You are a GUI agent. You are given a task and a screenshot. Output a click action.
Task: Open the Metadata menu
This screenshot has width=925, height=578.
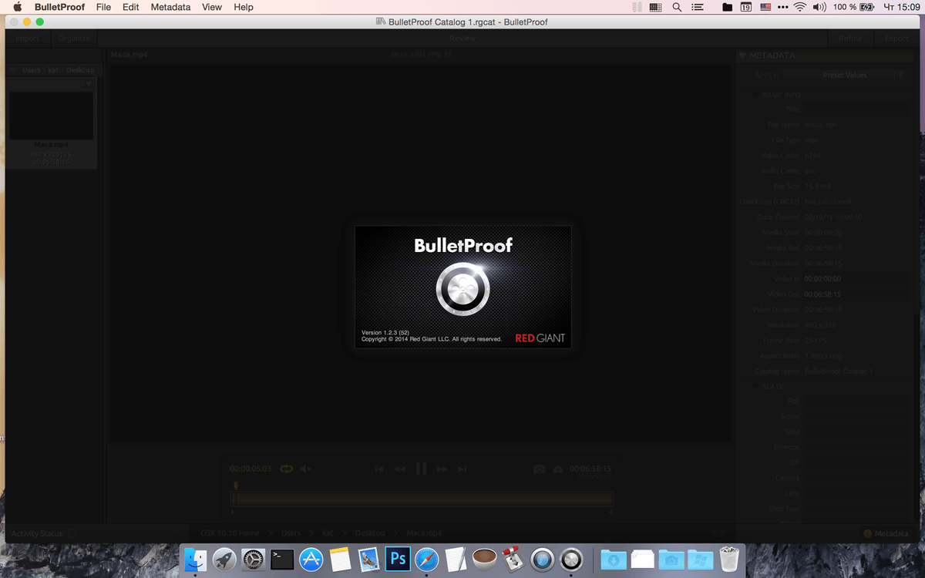[x=170, y=7]
